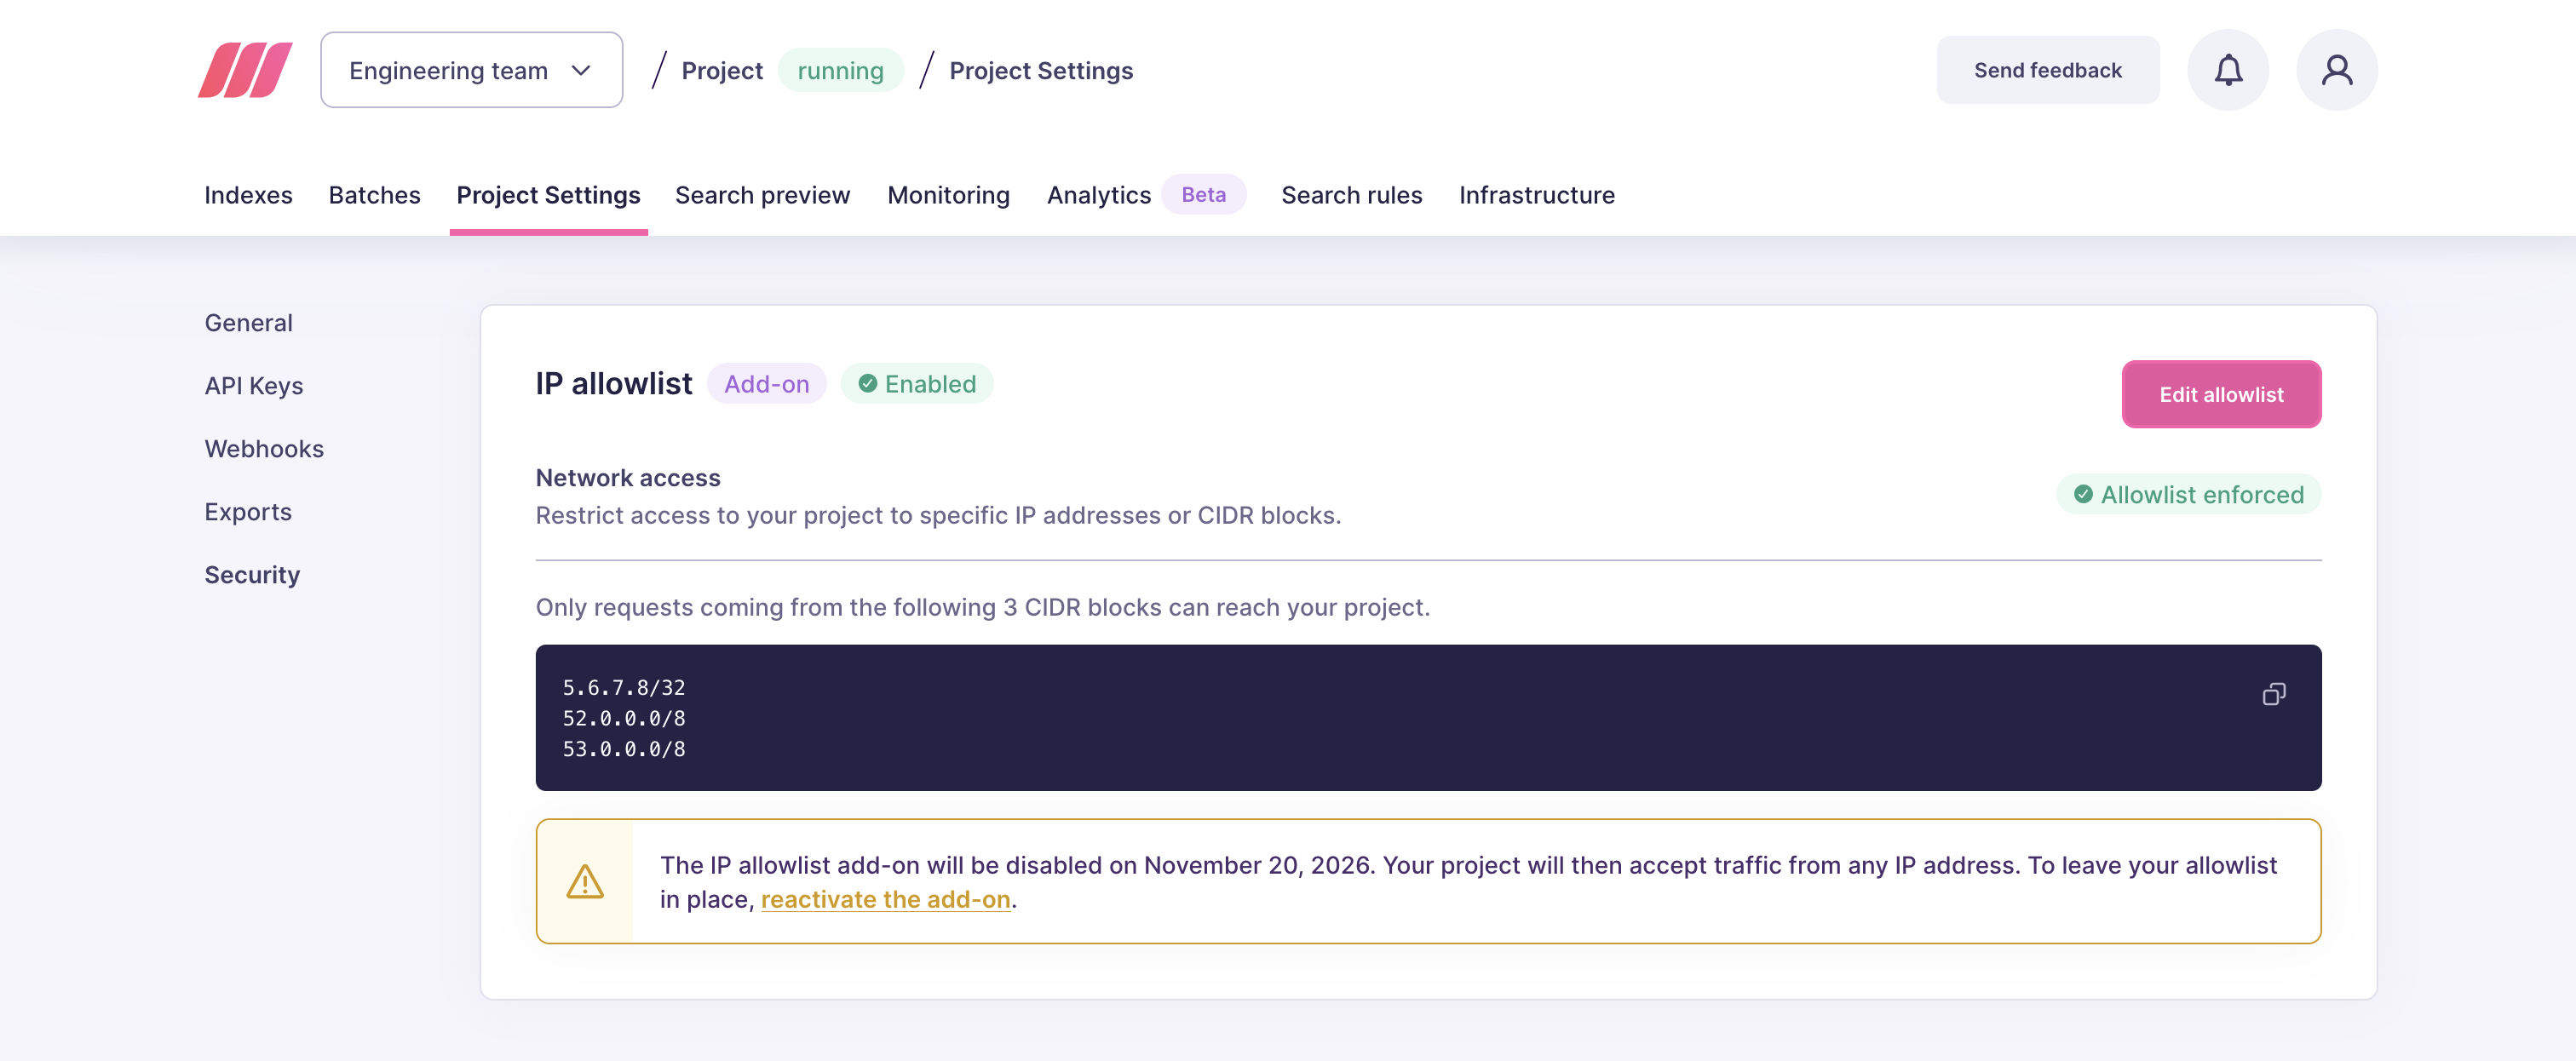Viewport: 2576px width, 1061px height.
Task: Click the Network access label
Action: 627,478
